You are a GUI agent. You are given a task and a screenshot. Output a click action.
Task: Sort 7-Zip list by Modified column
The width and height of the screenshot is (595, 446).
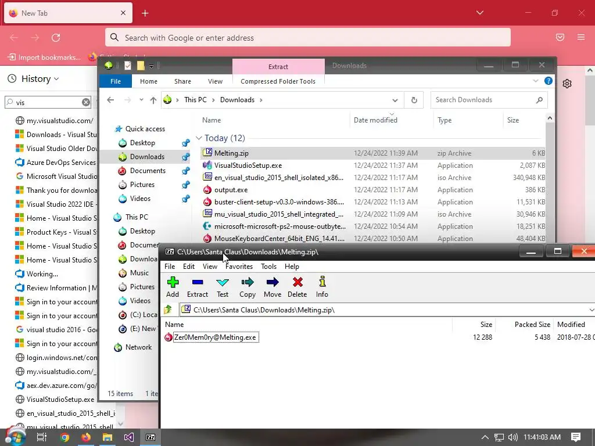571,324
